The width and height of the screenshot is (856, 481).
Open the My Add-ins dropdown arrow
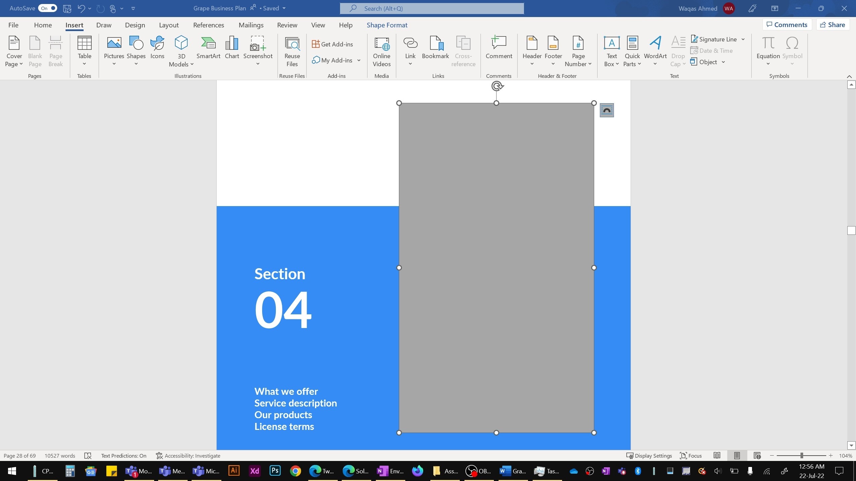pyautogui.click(x=359, y=60)
